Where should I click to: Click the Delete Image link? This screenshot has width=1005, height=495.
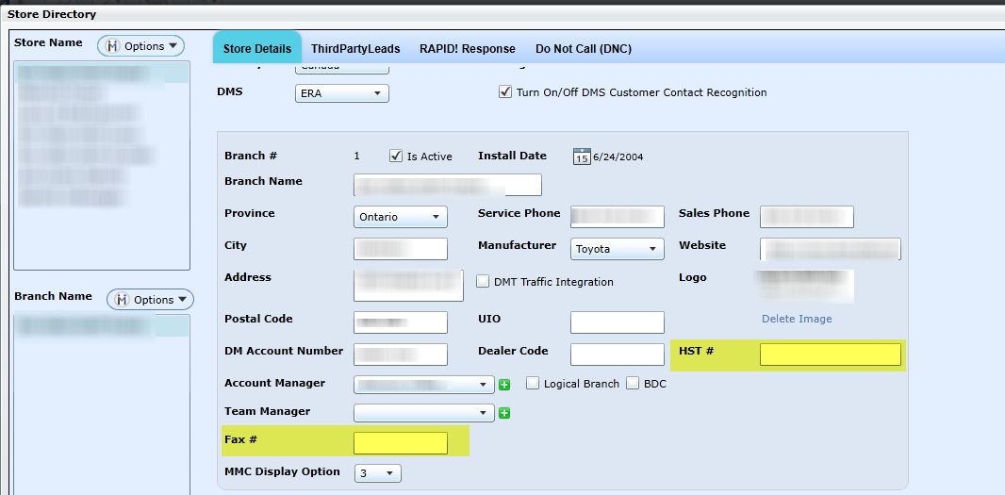[797, 319]
